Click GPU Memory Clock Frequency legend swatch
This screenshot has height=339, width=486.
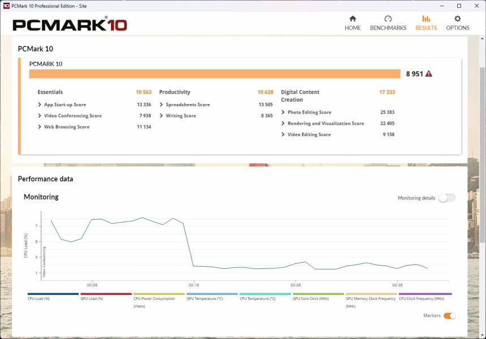pos(371,294)
